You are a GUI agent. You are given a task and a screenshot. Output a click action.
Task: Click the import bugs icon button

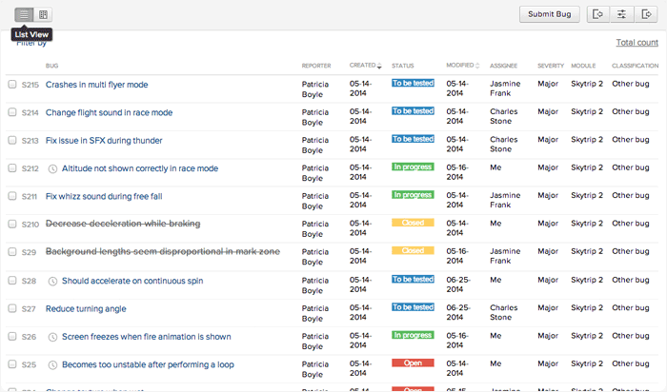[597, 14]
